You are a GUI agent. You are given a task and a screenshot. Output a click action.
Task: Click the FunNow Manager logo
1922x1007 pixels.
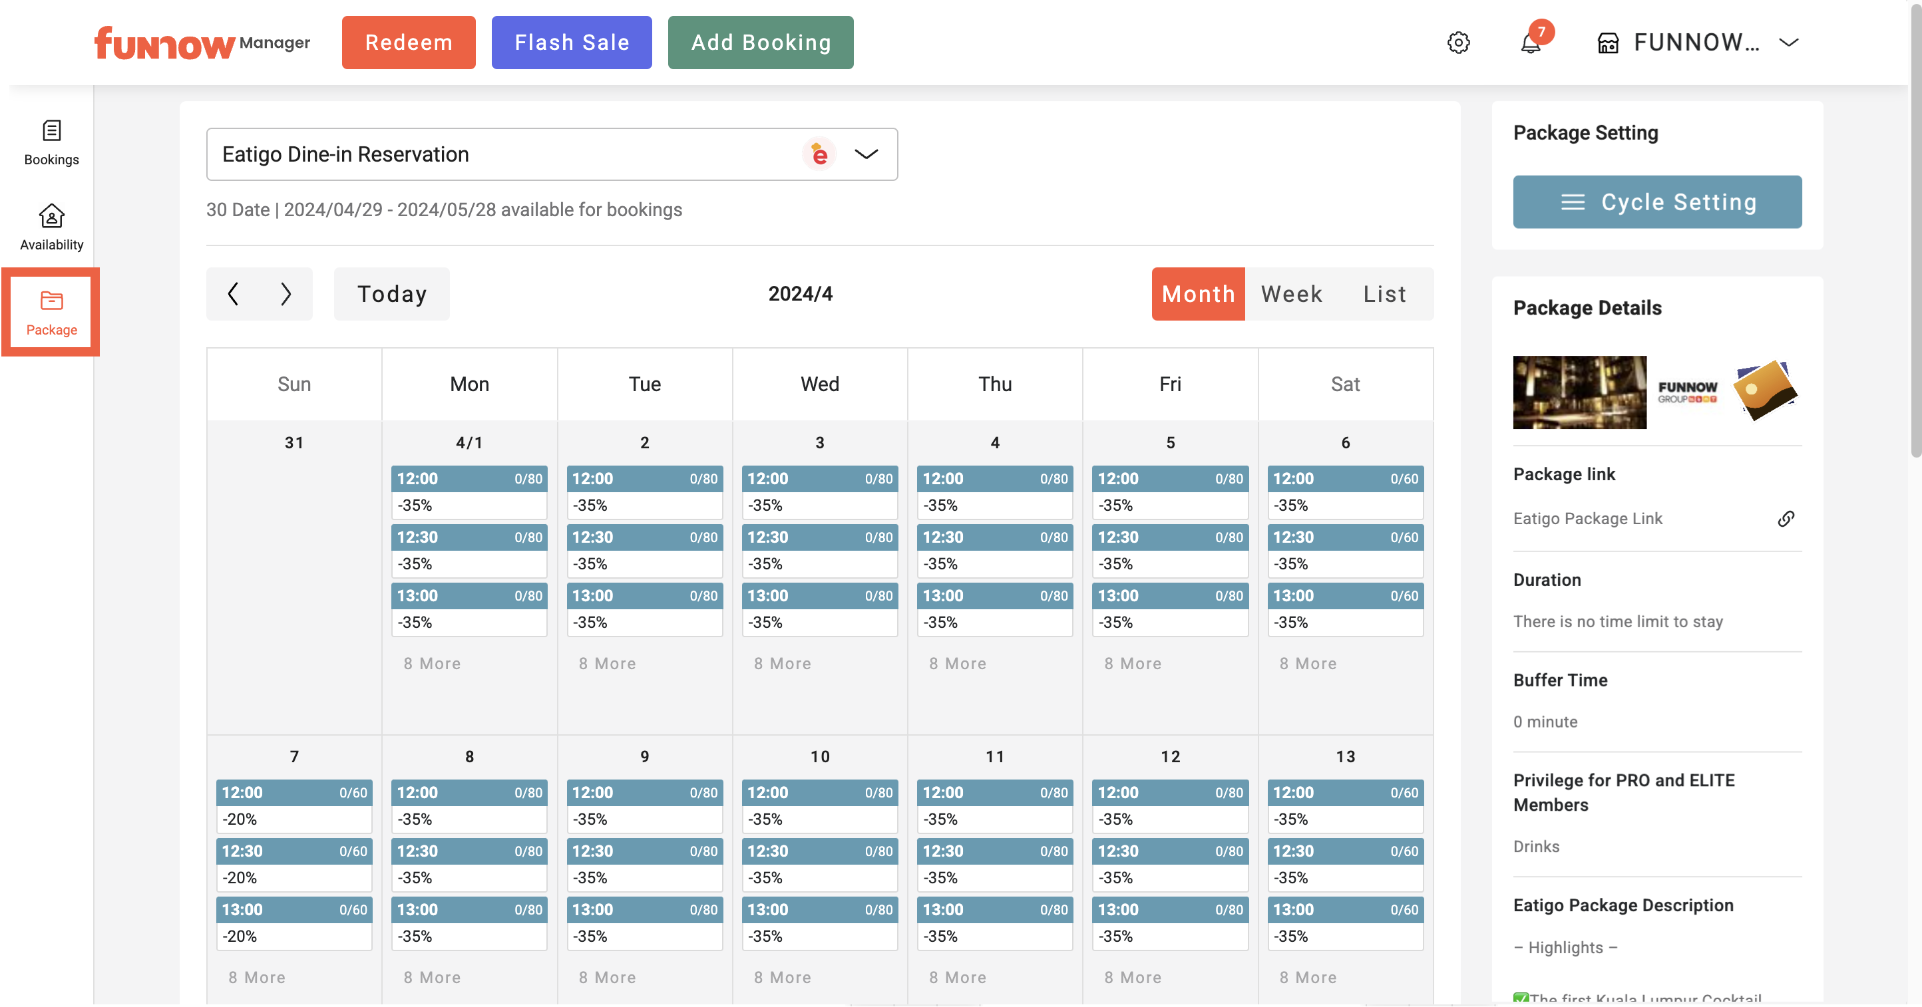pyautogui.click(x=202, y=43)
